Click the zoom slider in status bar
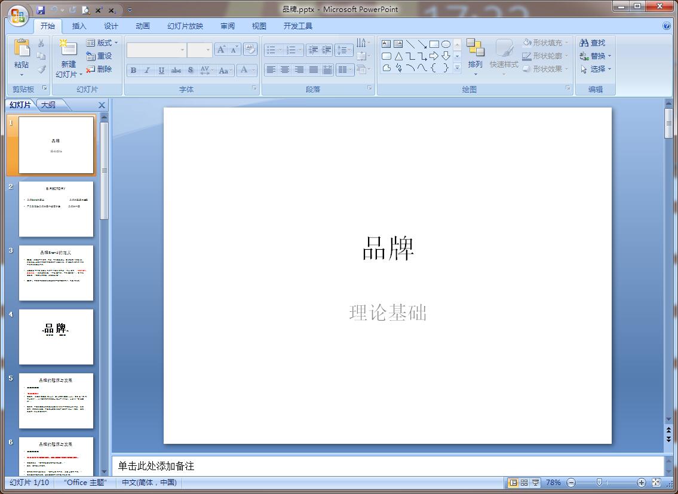The width and height of the screenshot is (678, 494). (x=599, y=483)
